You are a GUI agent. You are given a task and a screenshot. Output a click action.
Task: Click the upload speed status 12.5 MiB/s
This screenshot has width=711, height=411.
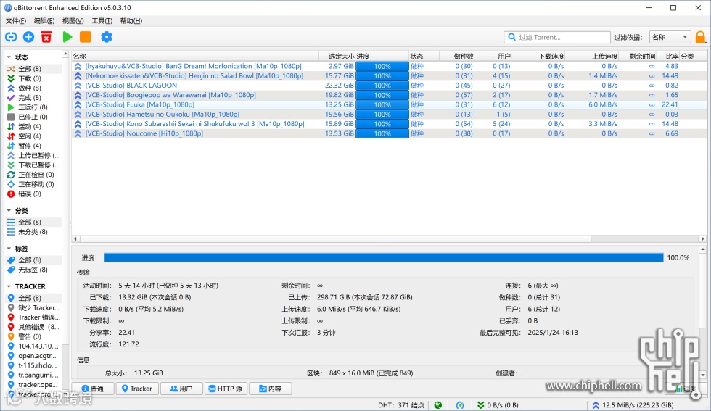pos(634,405)
